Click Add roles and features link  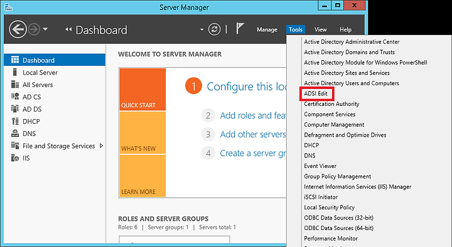pyautogui.click(x=253, y=115)
